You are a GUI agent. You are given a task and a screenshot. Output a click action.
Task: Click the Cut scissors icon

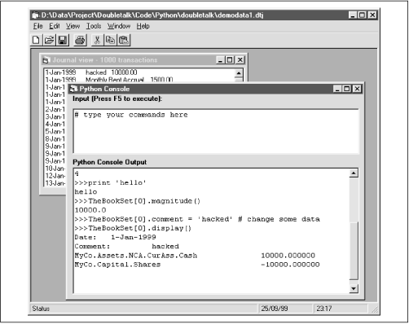[97, 40]
